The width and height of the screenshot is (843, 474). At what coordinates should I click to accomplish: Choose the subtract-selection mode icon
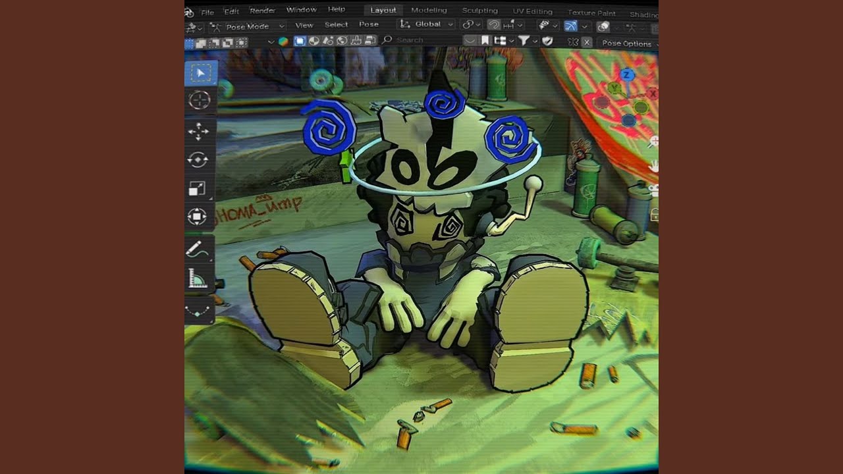[215, 43]
